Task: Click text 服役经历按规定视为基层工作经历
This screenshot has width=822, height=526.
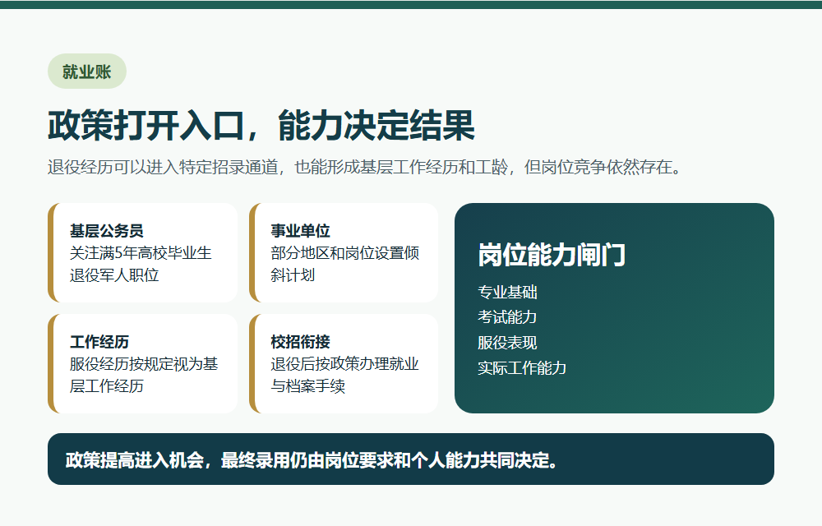Action: 144,375
